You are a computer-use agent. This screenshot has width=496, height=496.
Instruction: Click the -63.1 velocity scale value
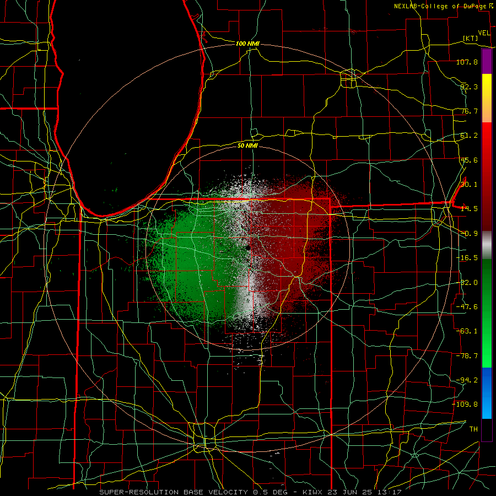coord(467,331)
